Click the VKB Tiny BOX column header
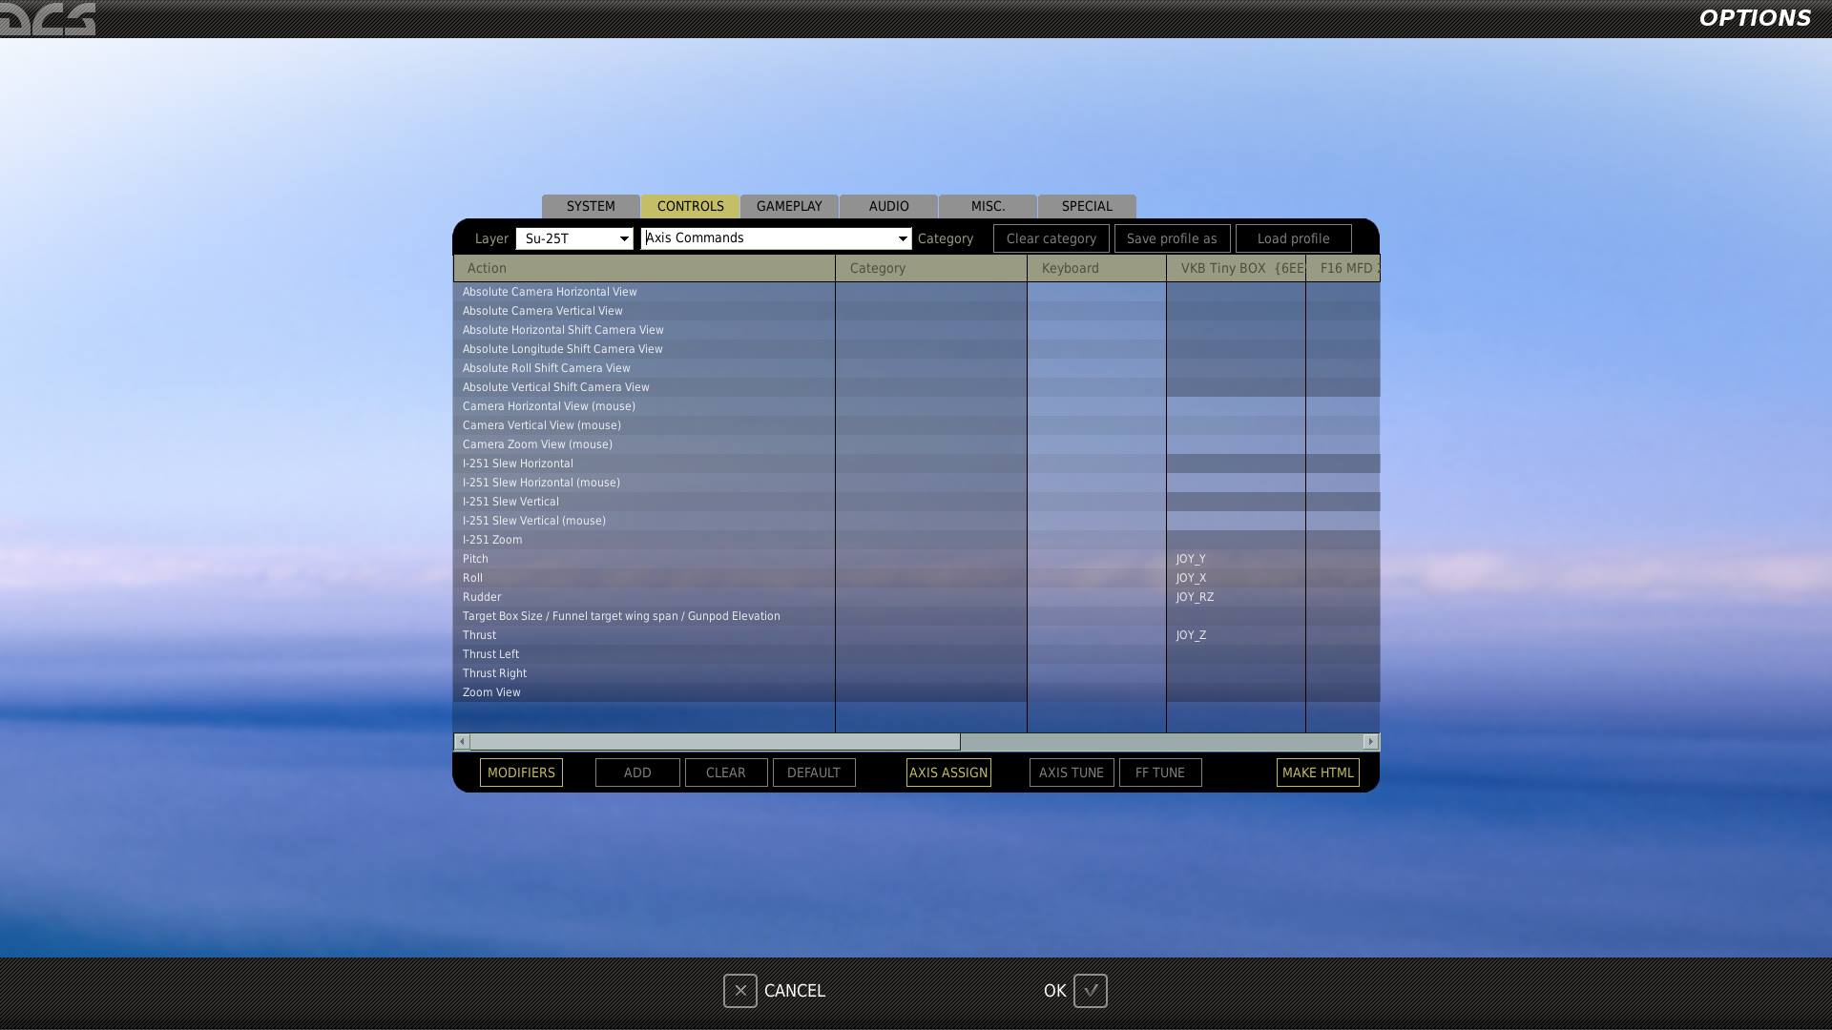 click(x=1236, y=268)
